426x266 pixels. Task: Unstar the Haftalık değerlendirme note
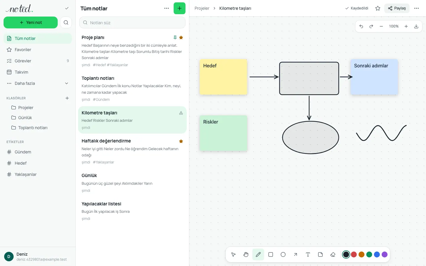181,141
